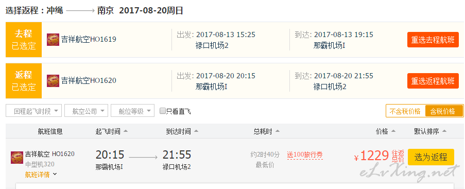This screenshot has width=465, height=189.
Task: Click default sort arrow icon
Action: point(444,131)
